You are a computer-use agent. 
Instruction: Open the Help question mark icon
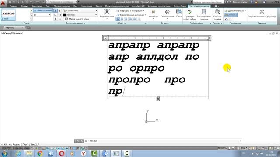[x=264, y=2]
